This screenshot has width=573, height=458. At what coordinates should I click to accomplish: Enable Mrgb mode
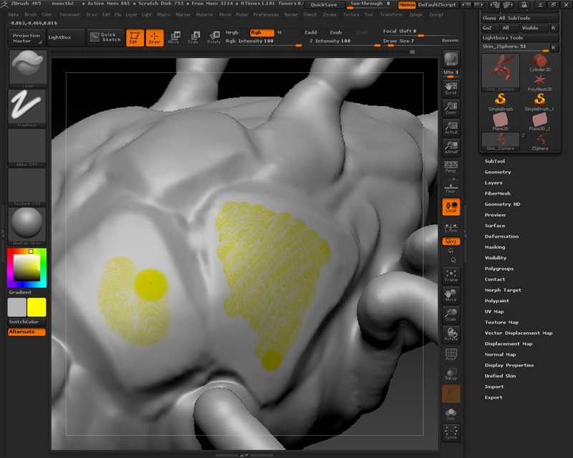point(232,32)
